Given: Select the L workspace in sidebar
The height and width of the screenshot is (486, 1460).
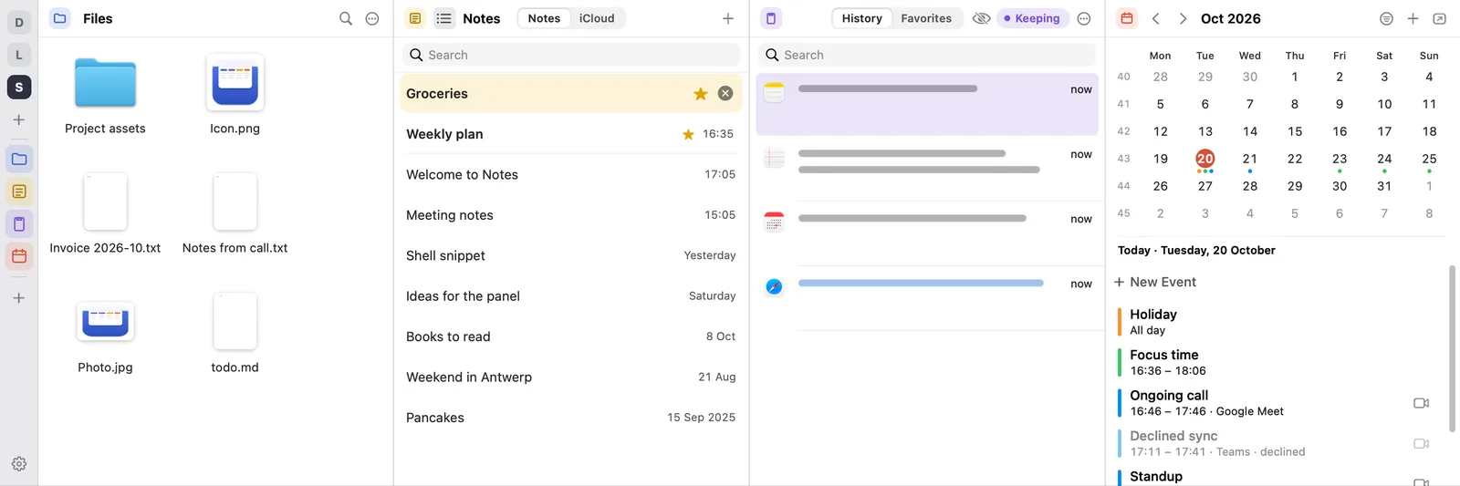Looking at the screenshot, I should coord(19,55).
